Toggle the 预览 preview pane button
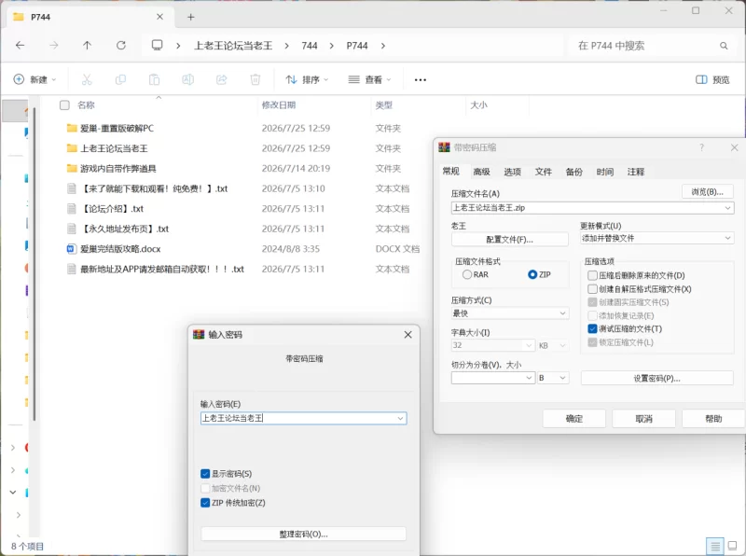 [x=712, y=79]
